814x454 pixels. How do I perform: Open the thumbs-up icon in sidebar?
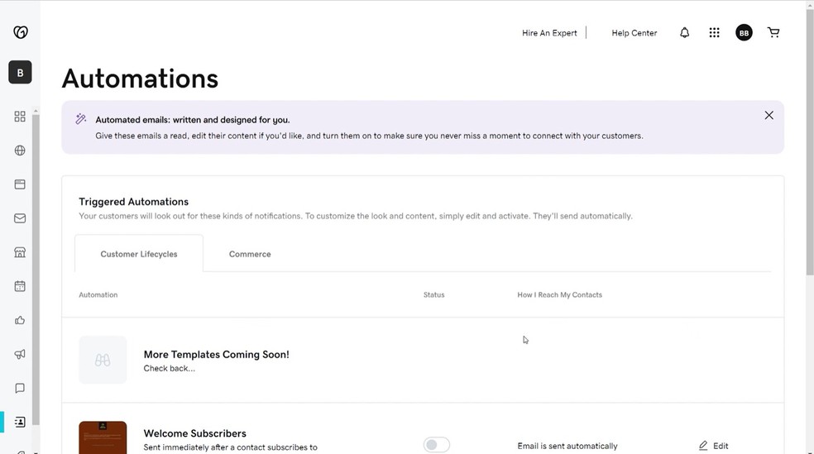(20, 320)
